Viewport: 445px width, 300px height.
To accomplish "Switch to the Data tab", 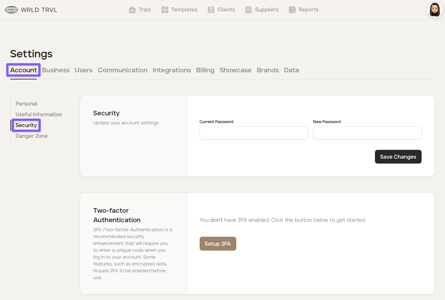I will point(291,70).
